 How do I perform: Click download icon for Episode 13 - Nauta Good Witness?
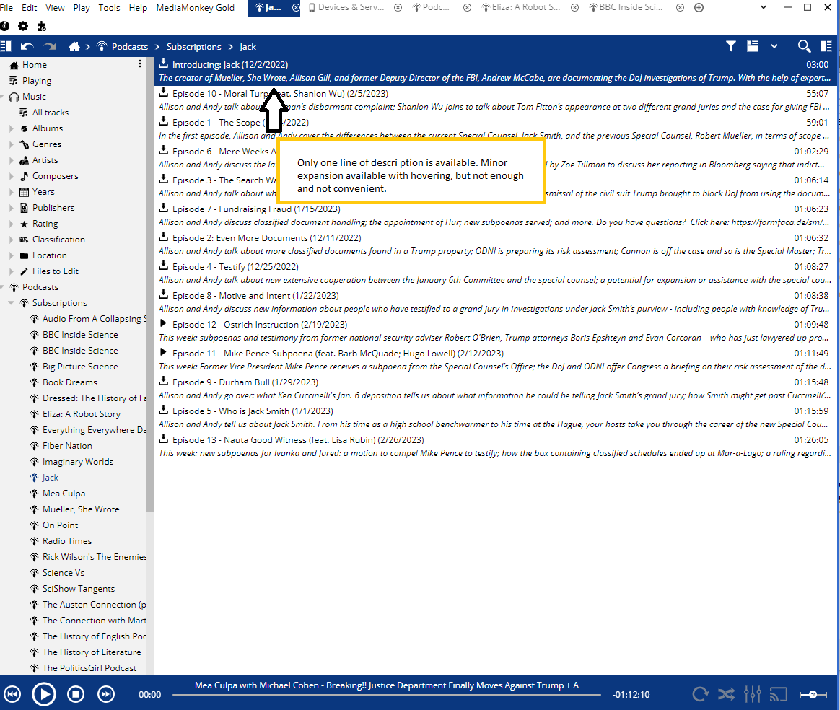pos(163,439)
